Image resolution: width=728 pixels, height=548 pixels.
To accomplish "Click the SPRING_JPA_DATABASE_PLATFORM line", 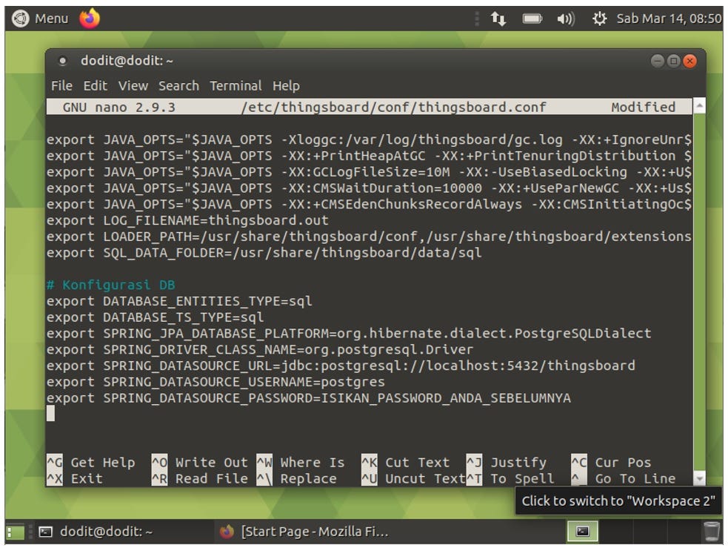I will [x=349, y=333].
